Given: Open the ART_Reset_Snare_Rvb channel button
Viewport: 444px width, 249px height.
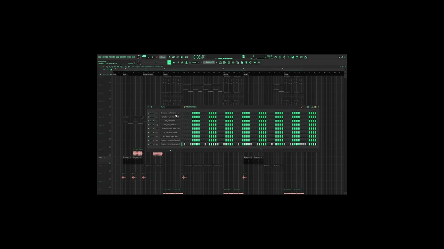Looking at the screenshot, I should [x=170, y=136].
